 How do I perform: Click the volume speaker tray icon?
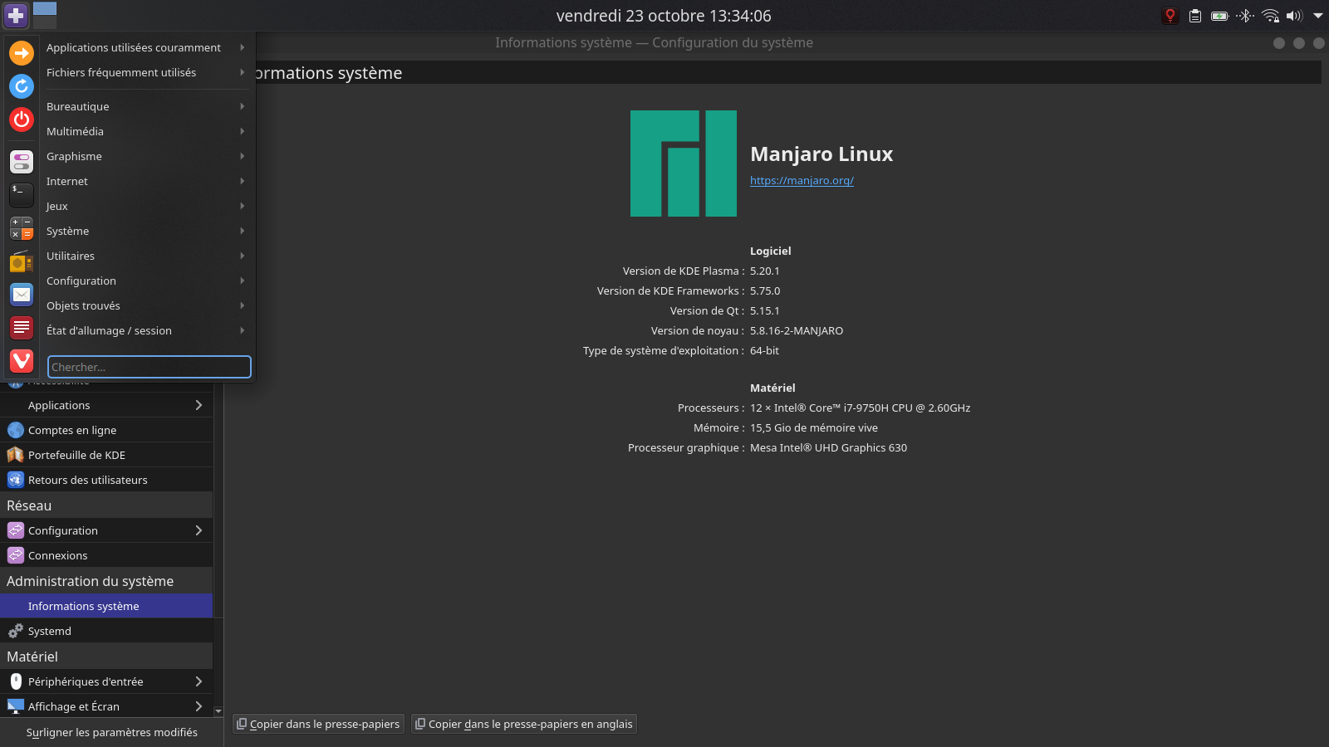coord(1294,16)
